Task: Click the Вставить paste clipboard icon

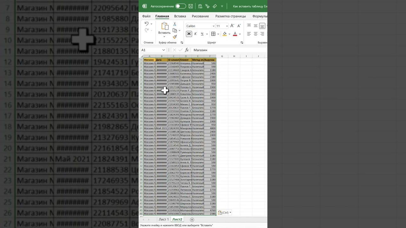Action: point(164,26)
